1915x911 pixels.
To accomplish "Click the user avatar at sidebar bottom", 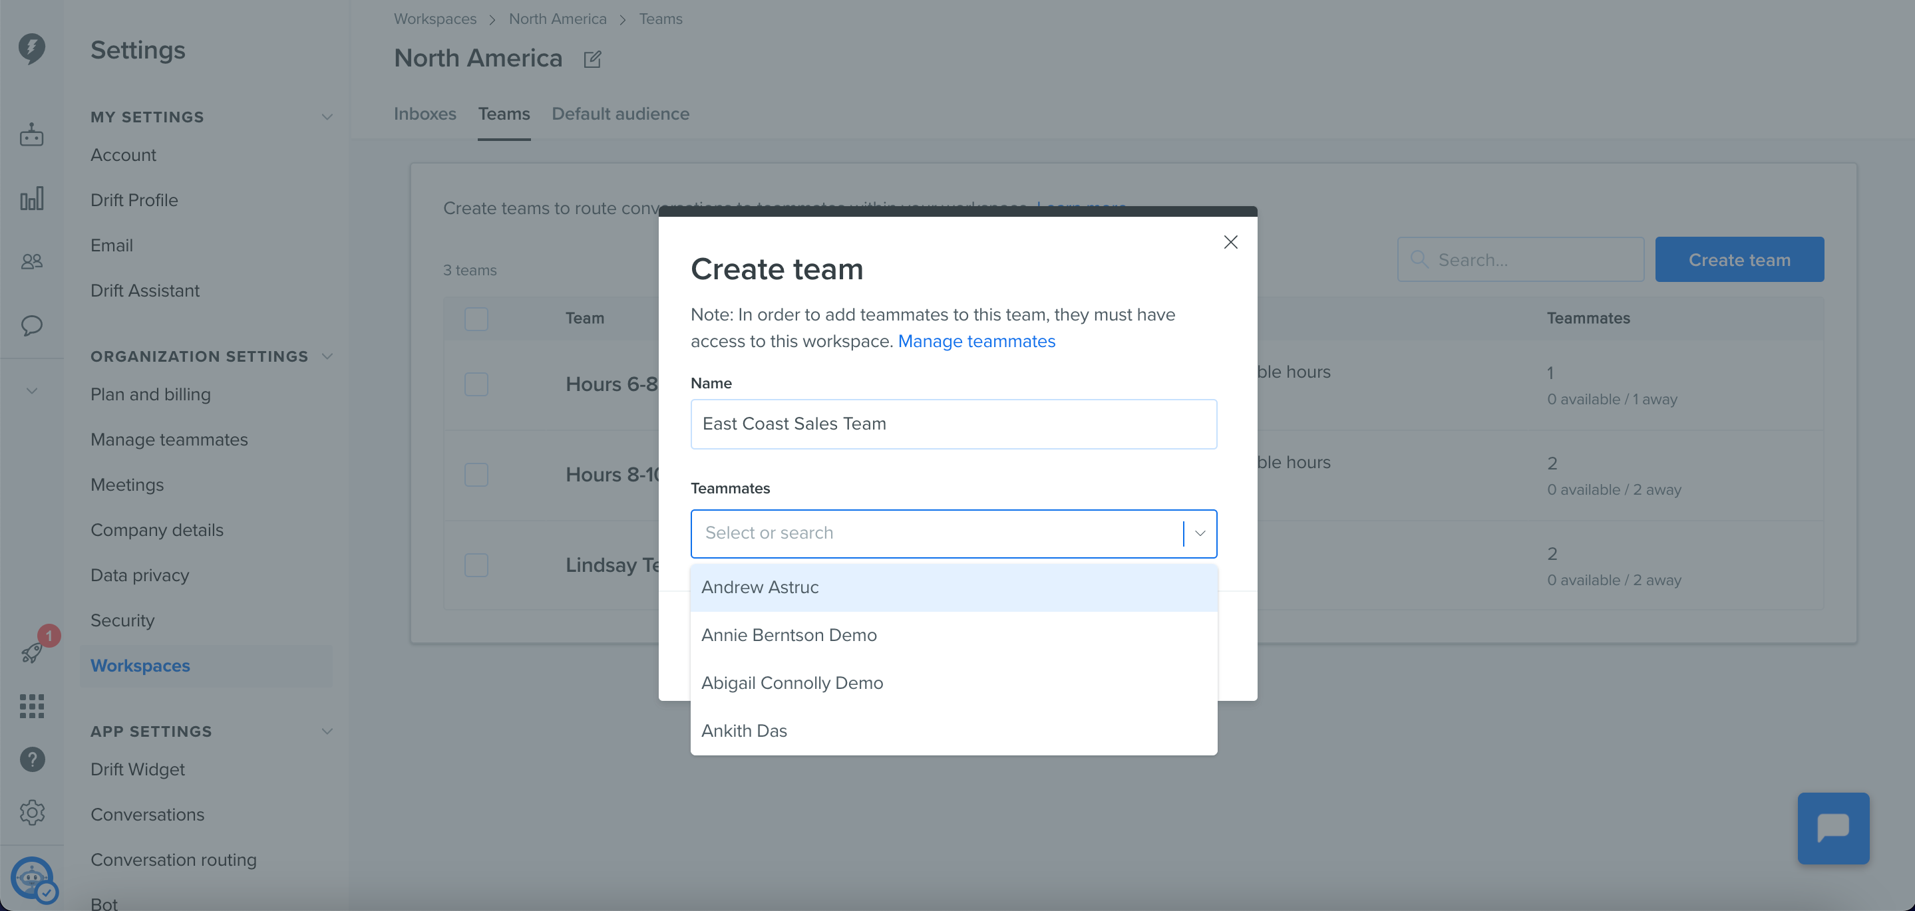I will pos(33,879).
